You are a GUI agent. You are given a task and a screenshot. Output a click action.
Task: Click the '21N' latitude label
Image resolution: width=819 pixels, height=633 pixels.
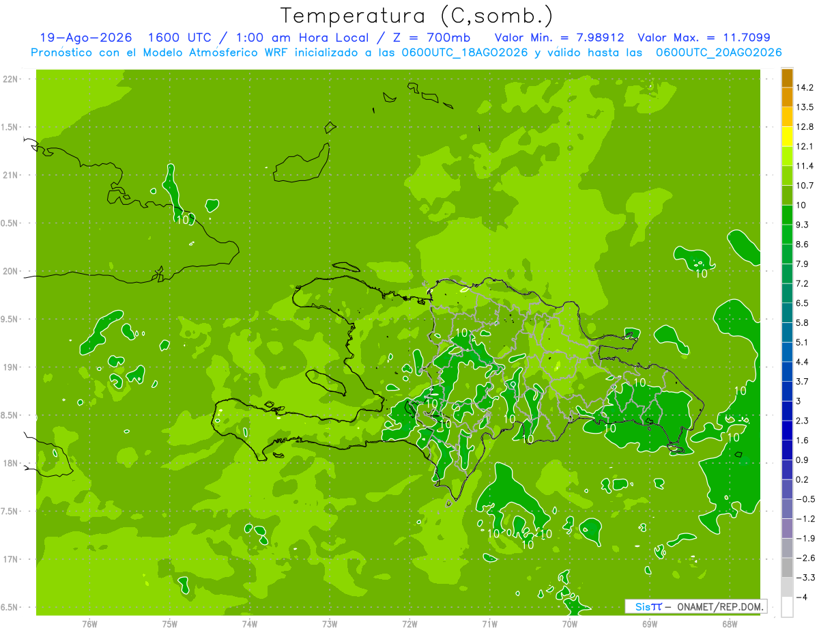pos(12,175)
